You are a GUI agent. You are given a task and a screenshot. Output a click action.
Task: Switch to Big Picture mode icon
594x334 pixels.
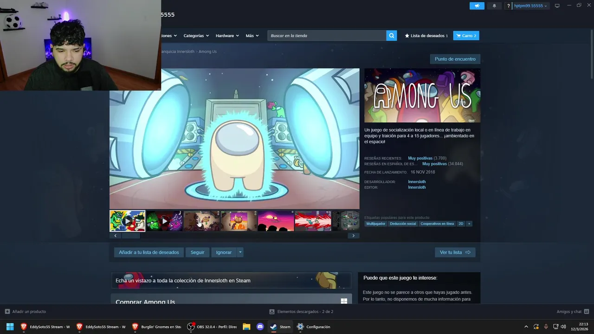click(x=557, y=6)
